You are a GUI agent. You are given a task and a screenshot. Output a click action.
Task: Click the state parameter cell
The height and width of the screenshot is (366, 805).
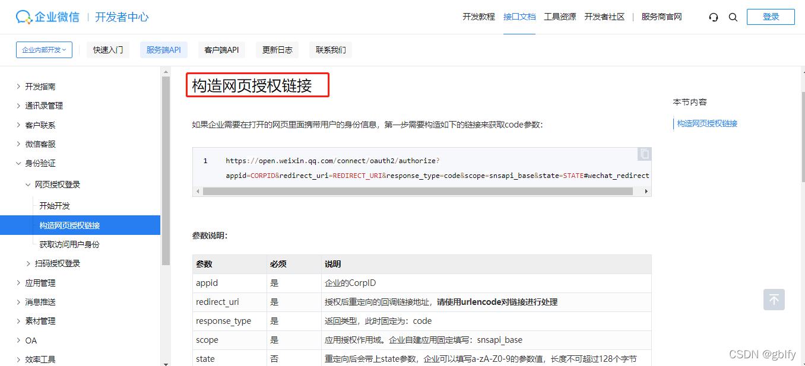click(x=230, y=359)
